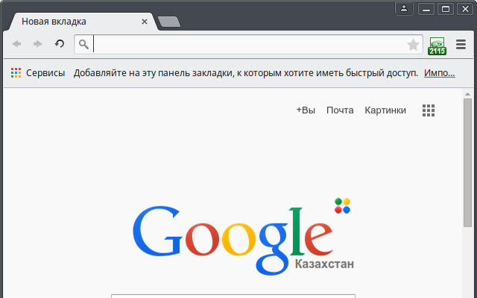
Task: Open the green 2115 extension icon
Action: click(x=437, y=46)
